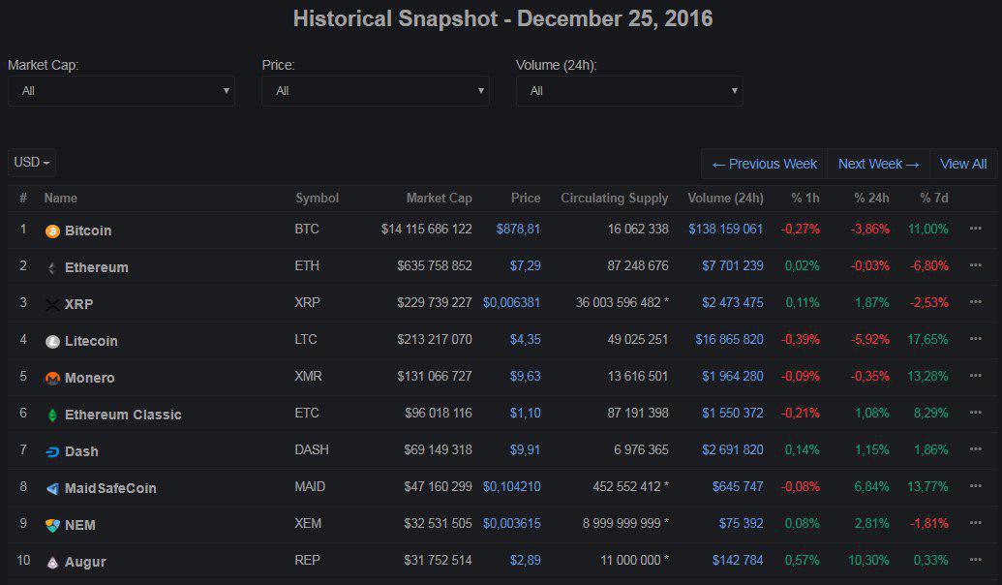Screen dimensions: 1002x585
Task: Sort by Symbol column header
Action: point(317,199)
